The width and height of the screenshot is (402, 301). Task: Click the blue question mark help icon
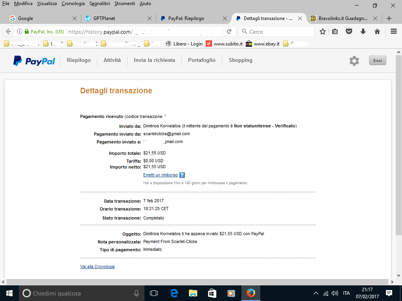click(x=182, y=175)
